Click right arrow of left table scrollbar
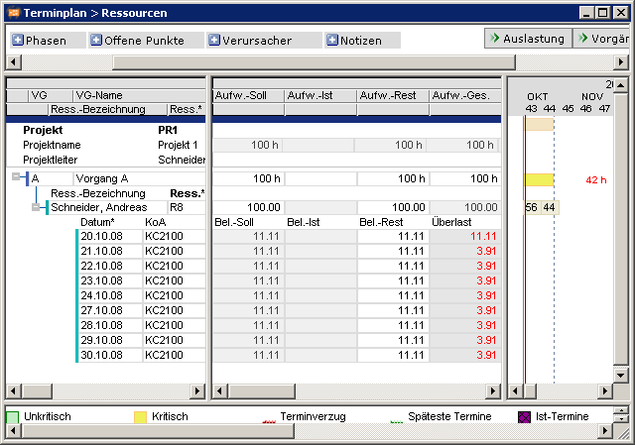The height and width of the screenshot is (445, 635). (197, 390)
